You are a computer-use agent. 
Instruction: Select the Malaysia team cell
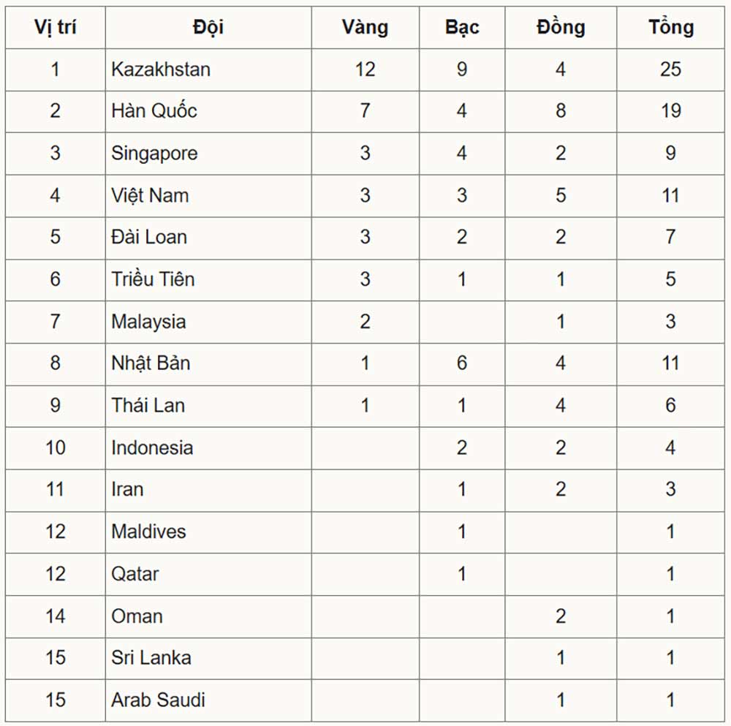[x=148, y=322]
